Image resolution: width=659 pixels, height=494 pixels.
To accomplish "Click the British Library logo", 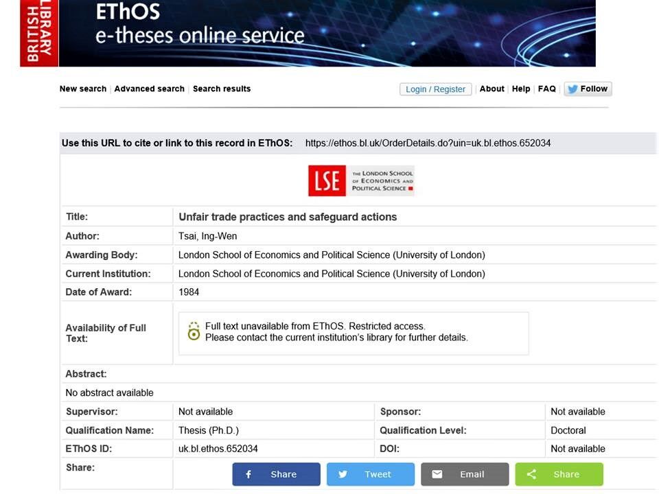I will click(39, 33).
